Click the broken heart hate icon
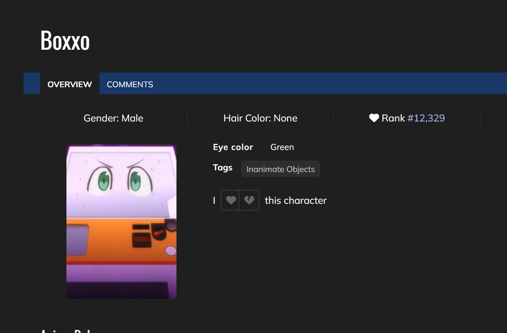The width and height of the screenshot is (507, 333). point(249,200)
